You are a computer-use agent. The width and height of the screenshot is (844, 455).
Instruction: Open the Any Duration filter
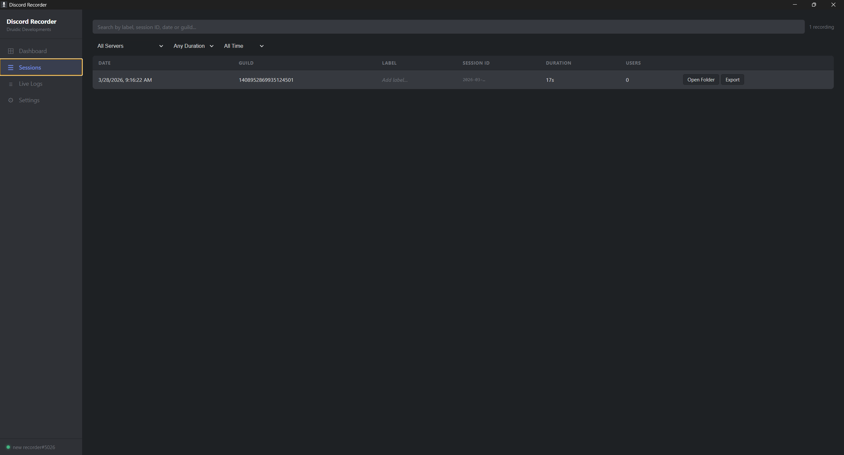coord(193,46)
